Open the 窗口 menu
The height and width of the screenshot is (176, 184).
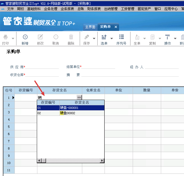coord(158,9)
